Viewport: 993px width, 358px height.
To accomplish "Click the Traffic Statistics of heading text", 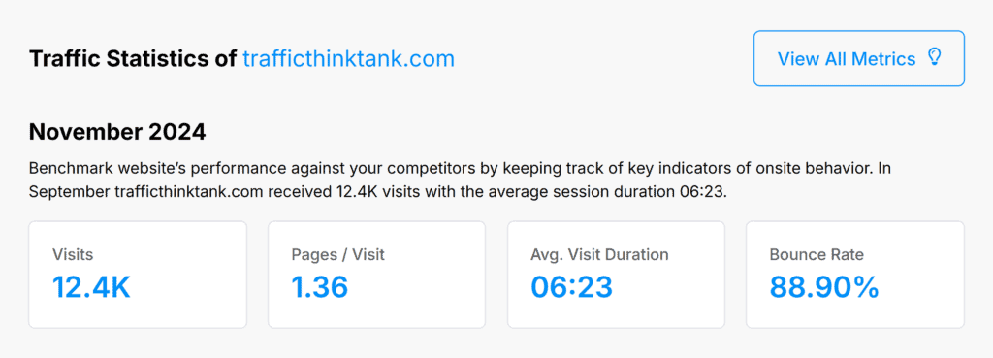I will [x=133, y=59].
